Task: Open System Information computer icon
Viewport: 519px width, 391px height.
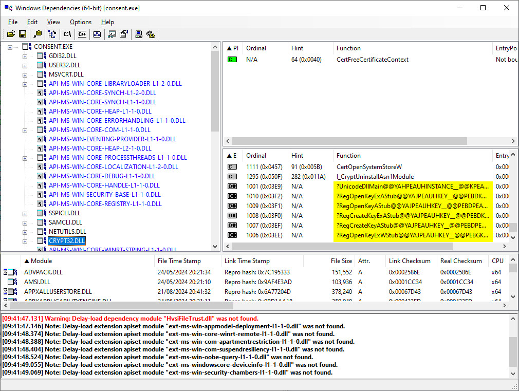Action: (x=139, y=34)
